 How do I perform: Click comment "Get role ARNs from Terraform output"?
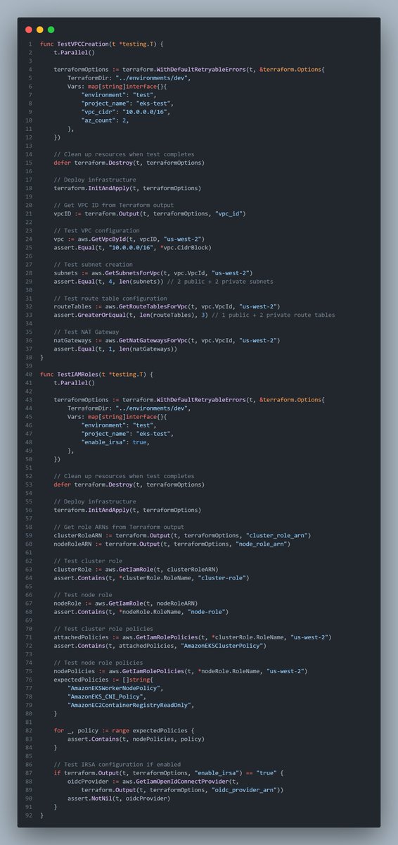pos(118,526)
